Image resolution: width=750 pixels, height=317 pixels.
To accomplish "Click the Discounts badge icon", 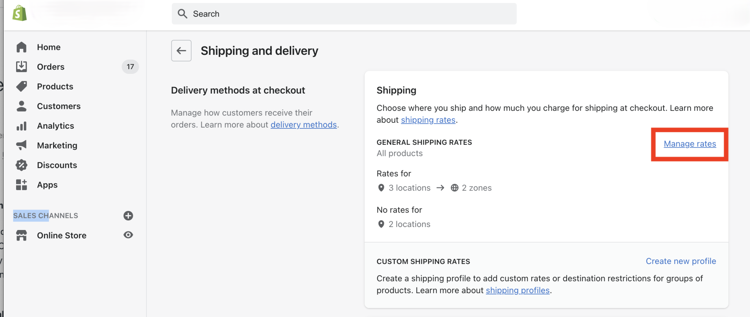I will 22,165.
